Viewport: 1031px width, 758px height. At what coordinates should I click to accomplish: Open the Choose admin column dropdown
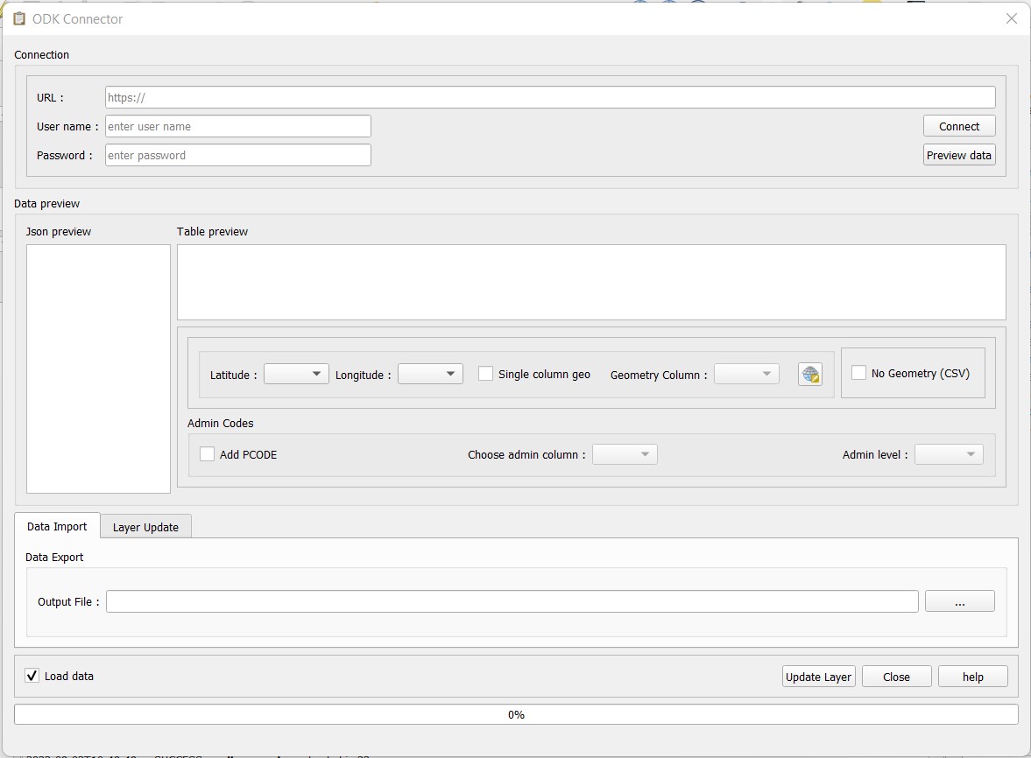625,454
